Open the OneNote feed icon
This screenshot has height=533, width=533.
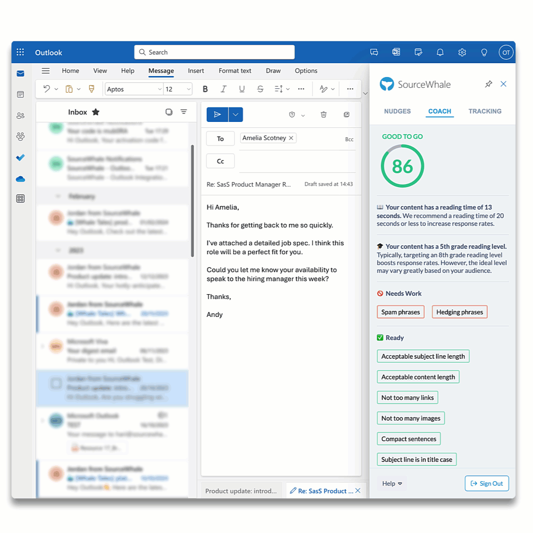tap(396, 52)
